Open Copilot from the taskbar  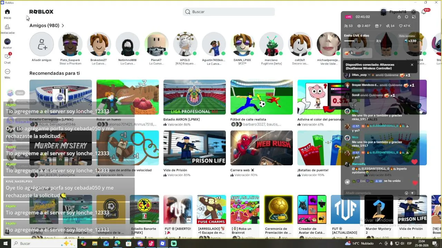[x=83, y=244]
